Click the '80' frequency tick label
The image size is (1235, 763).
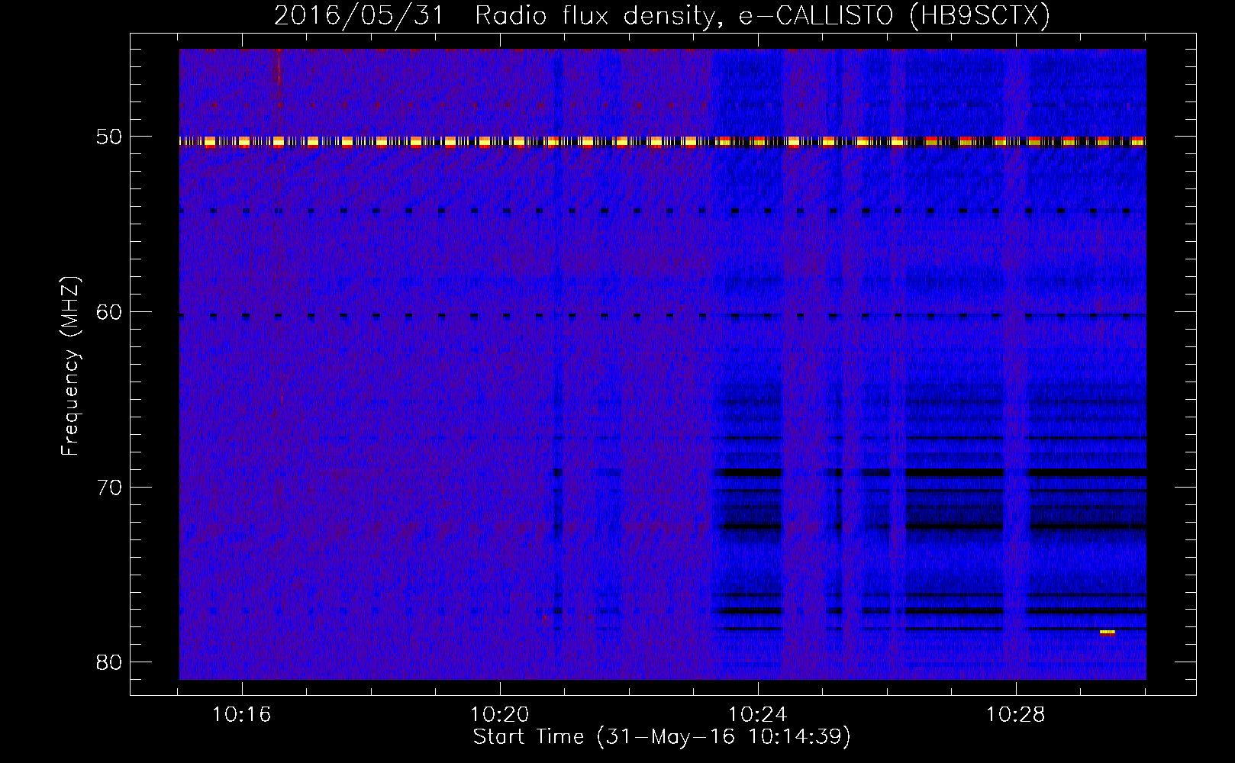point(109,662)
